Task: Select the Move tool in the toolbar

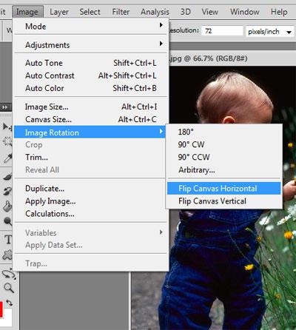Action: click(7, 127)
